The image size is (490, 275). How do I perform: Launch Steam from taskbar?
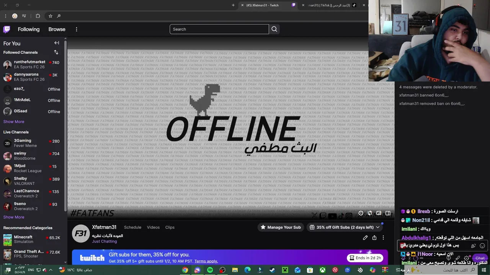pyautogui.click(x=272, y=270)
